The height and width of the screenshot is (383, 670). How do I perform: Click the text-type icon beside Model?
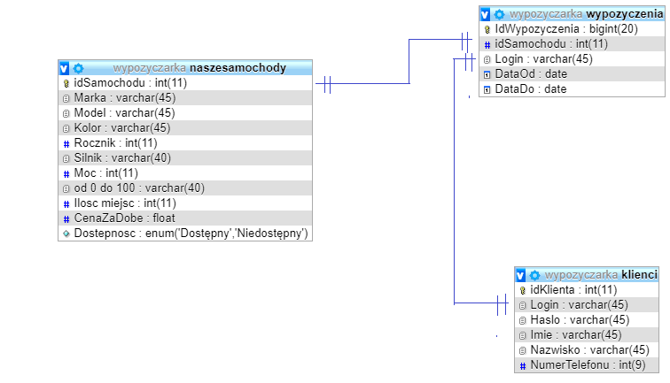pos(66,113)
